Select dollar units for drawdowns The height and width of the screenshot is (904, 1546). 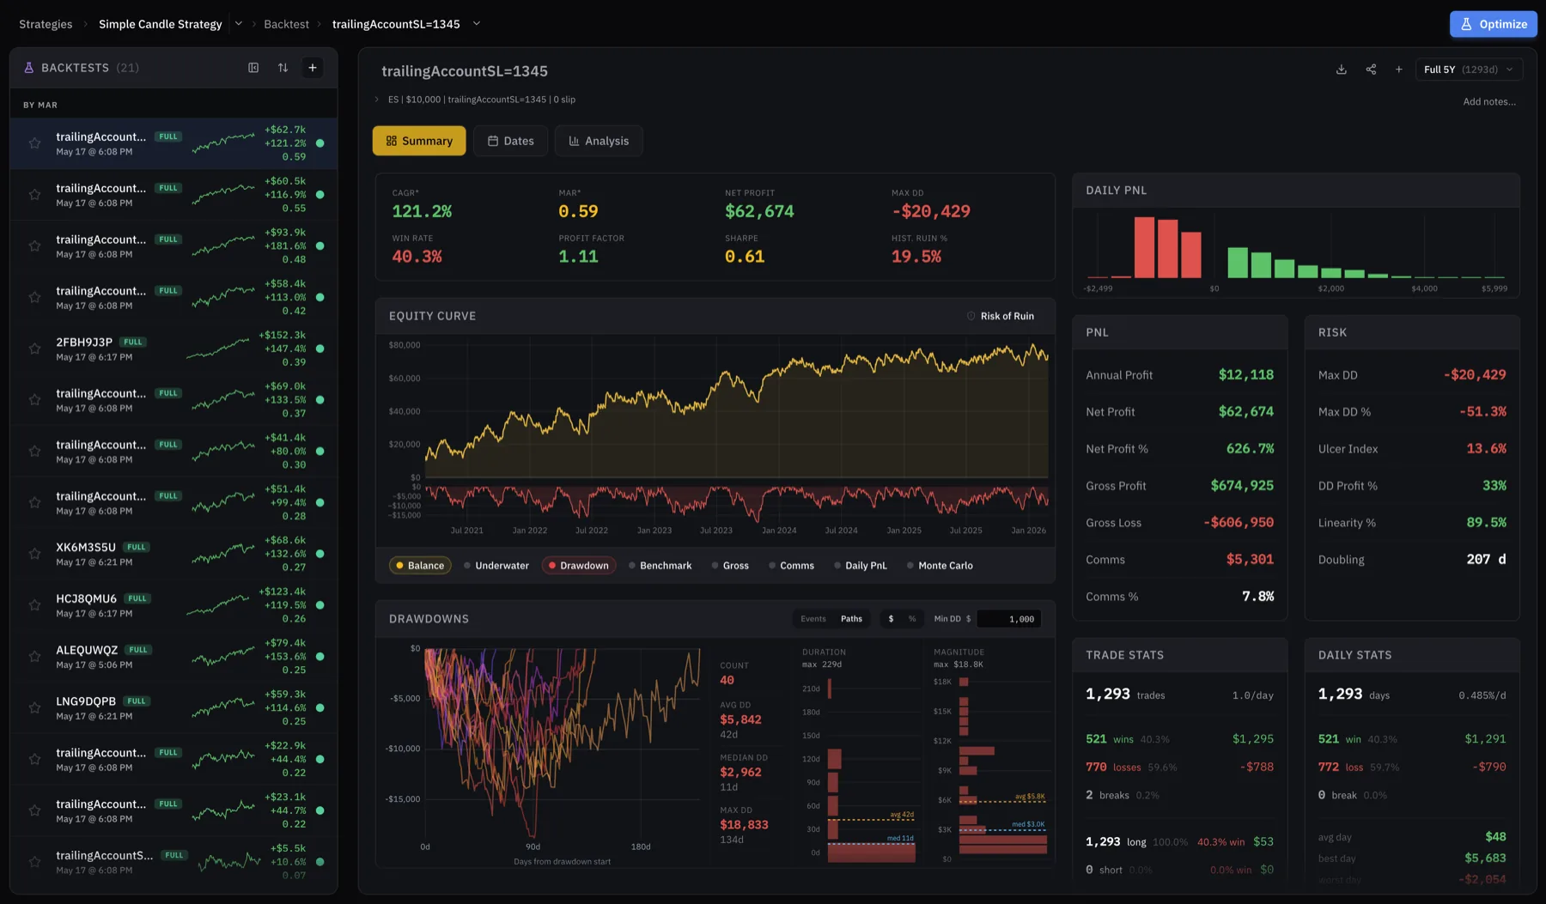(891, 619)
